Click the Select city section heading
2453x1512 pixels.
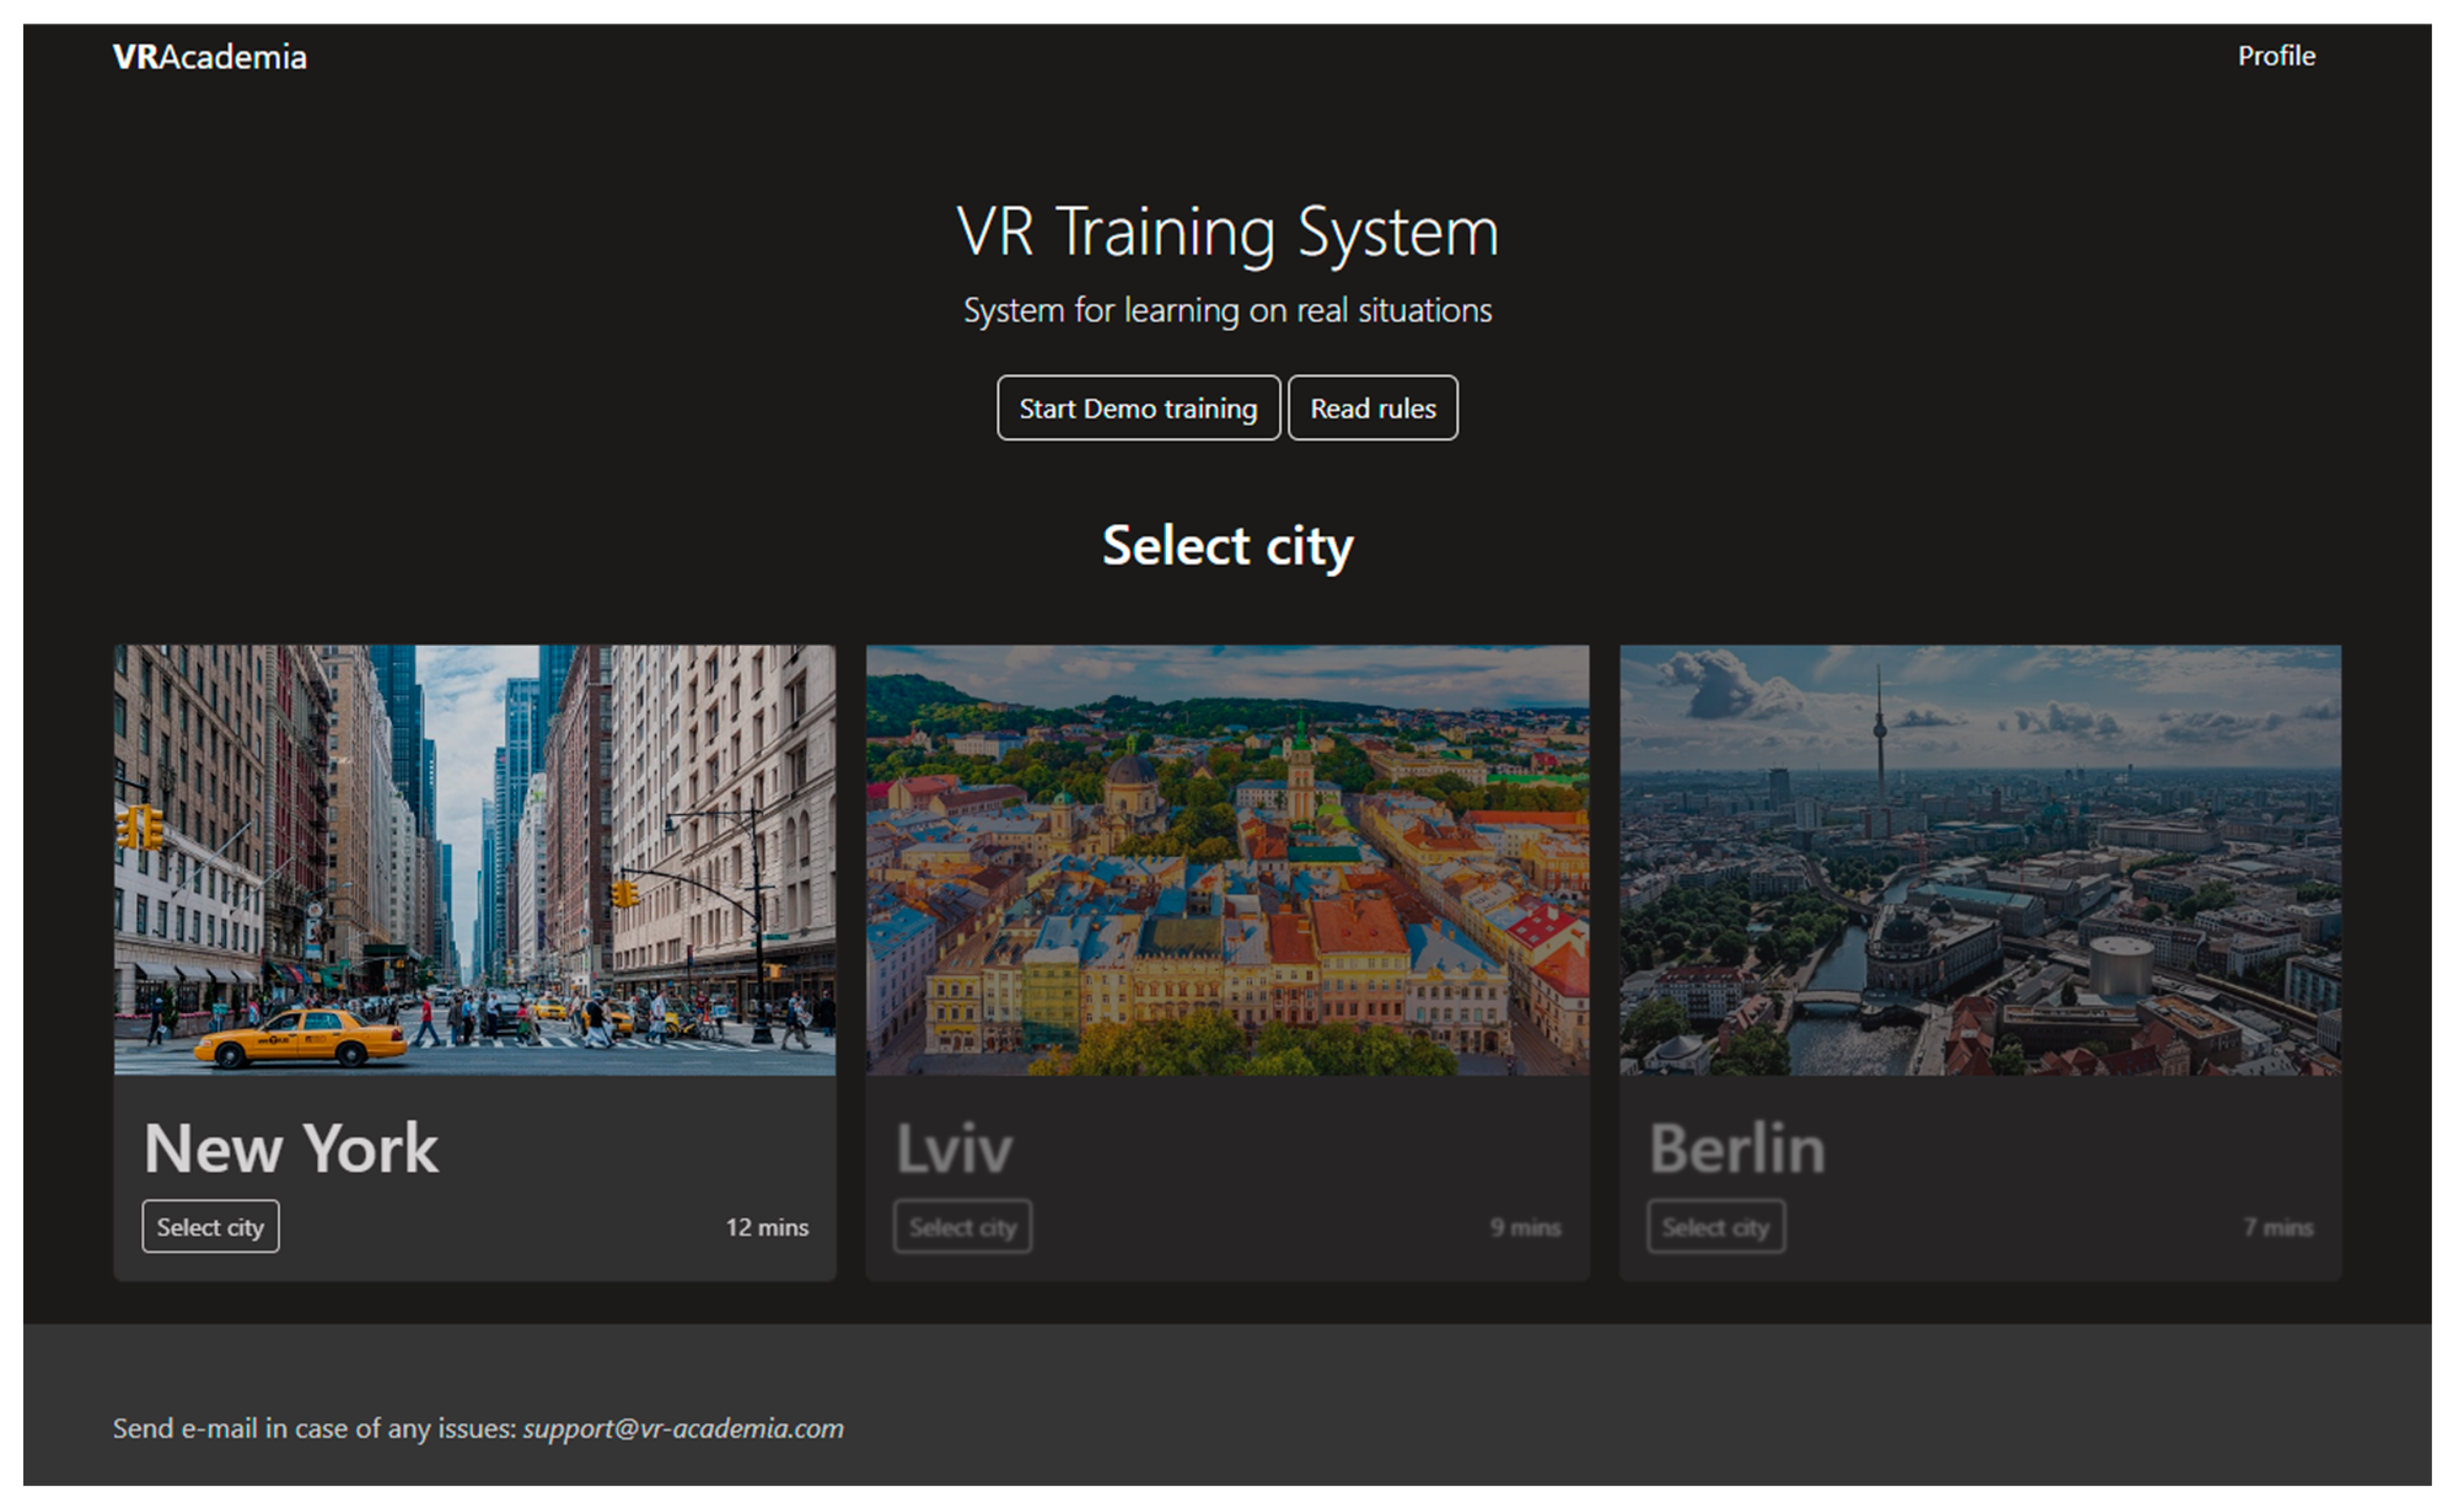[1226, 546]
